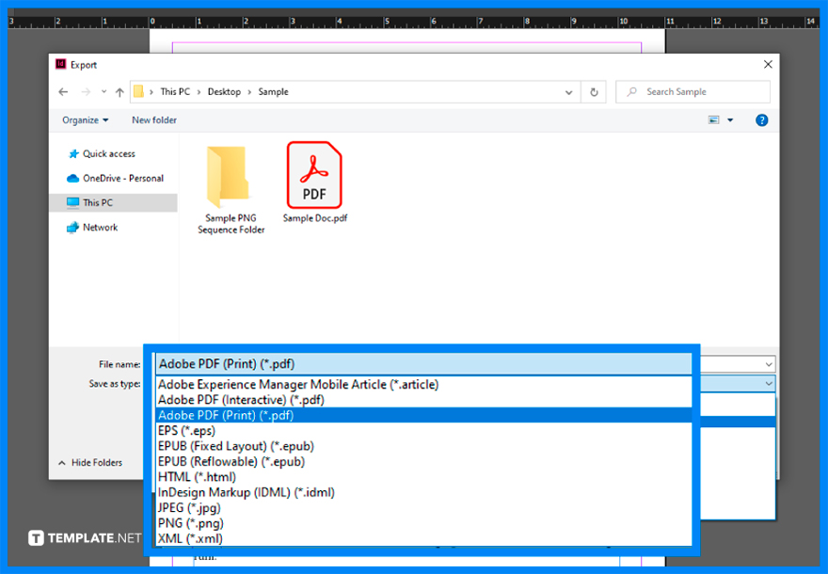Click the Back navigation arrow

click(x=62, y=91)
